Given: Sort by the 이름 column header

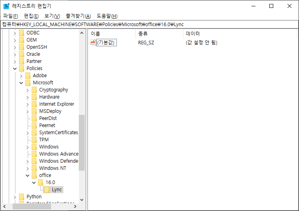Looking at the screenshot, I should pos(112,34).
